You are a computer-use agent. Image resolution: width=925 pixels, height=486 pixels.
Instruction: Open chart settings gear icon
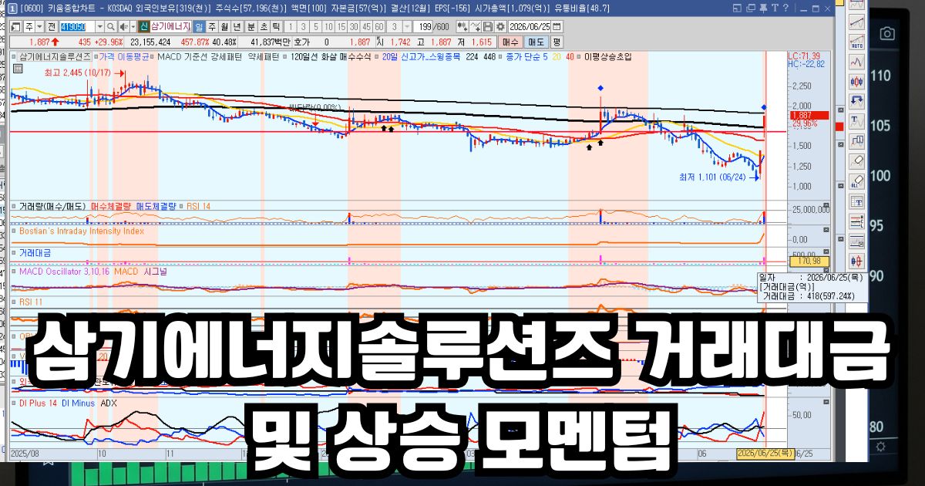(499, 26)
